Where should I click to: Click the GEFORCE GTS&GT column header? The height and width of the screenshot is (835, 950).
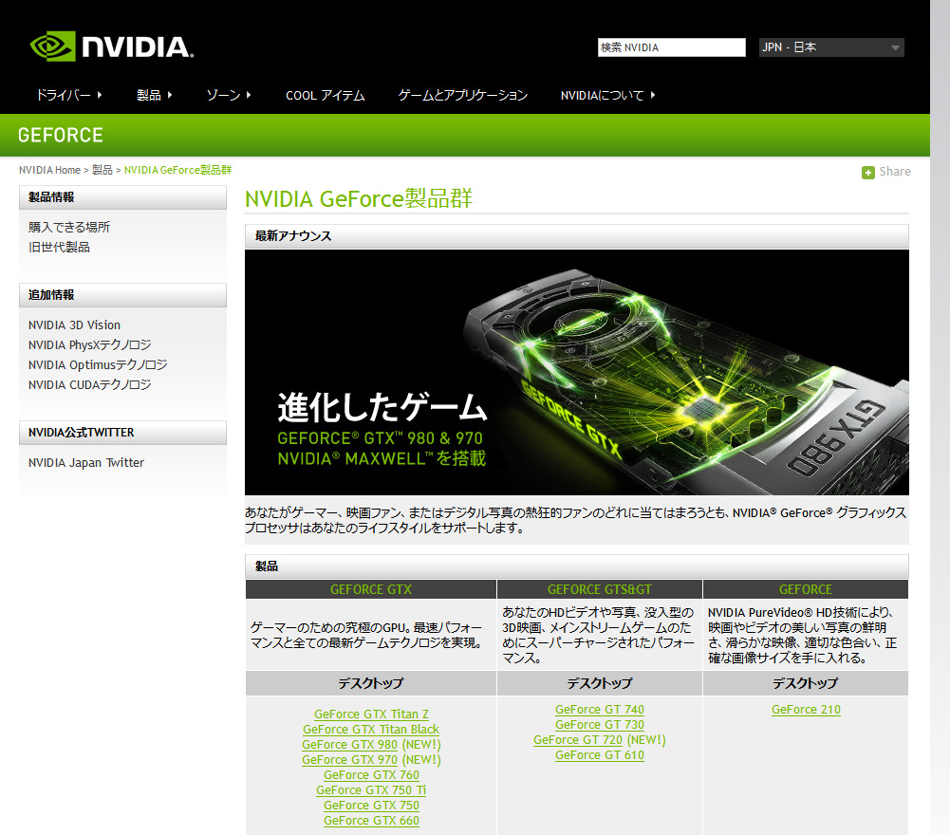[600, 589]
